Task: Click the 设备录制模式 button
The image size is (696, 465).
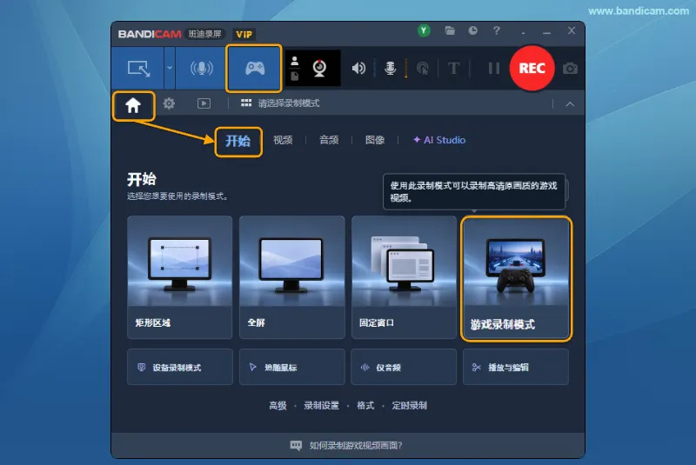Action: coord(180,367)
